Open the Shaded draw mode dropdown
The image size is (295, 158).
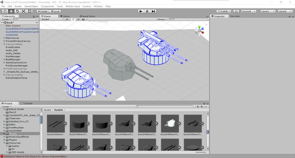(x=52, y=19)
